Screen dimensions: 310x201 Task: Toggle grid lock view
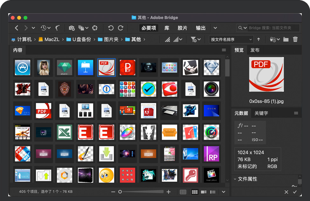[x=183, y=192]
